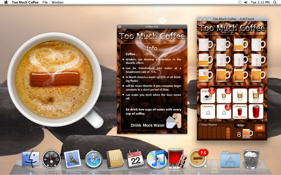Open the Applications folder in the Dock

click(230, 159)
